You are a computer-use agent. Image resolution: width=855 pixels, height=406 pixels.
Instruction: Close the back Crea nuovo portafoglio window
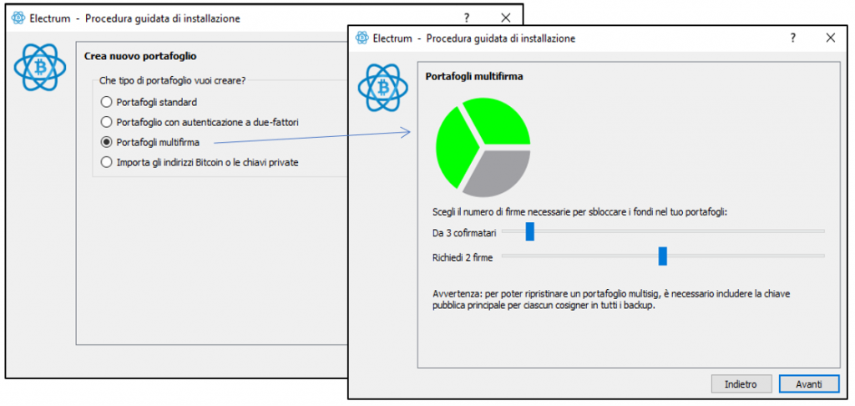click(505, 18)
